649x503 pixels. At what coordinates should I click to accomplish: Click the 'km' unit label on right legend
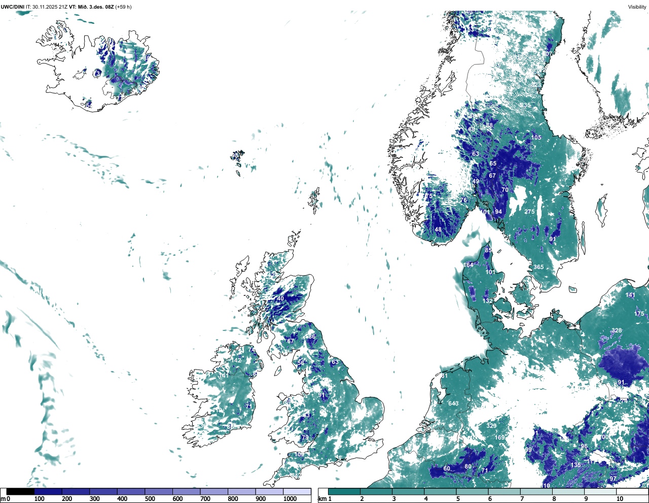(323, 499)
